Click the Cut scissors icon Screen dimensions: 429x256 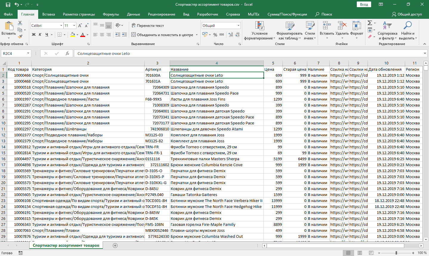20,23
